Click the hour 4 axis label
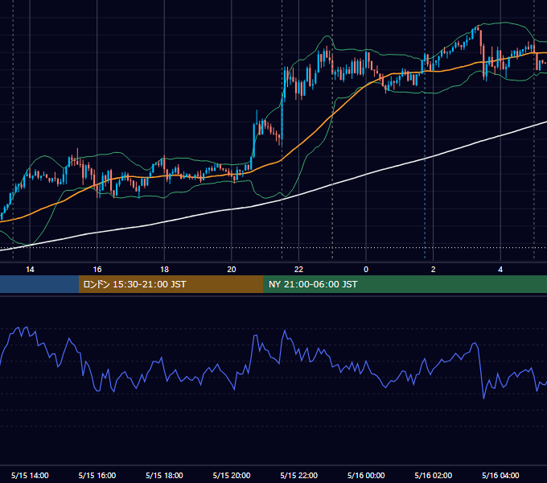The image size is (547, 483). (500, 270)
